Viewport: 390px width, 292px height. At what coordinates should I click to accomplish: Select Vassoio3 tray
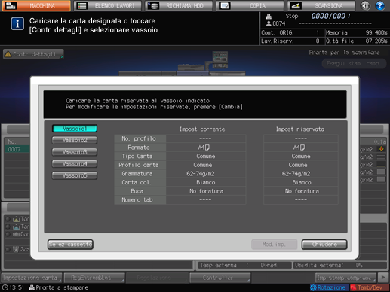point(75,152)
